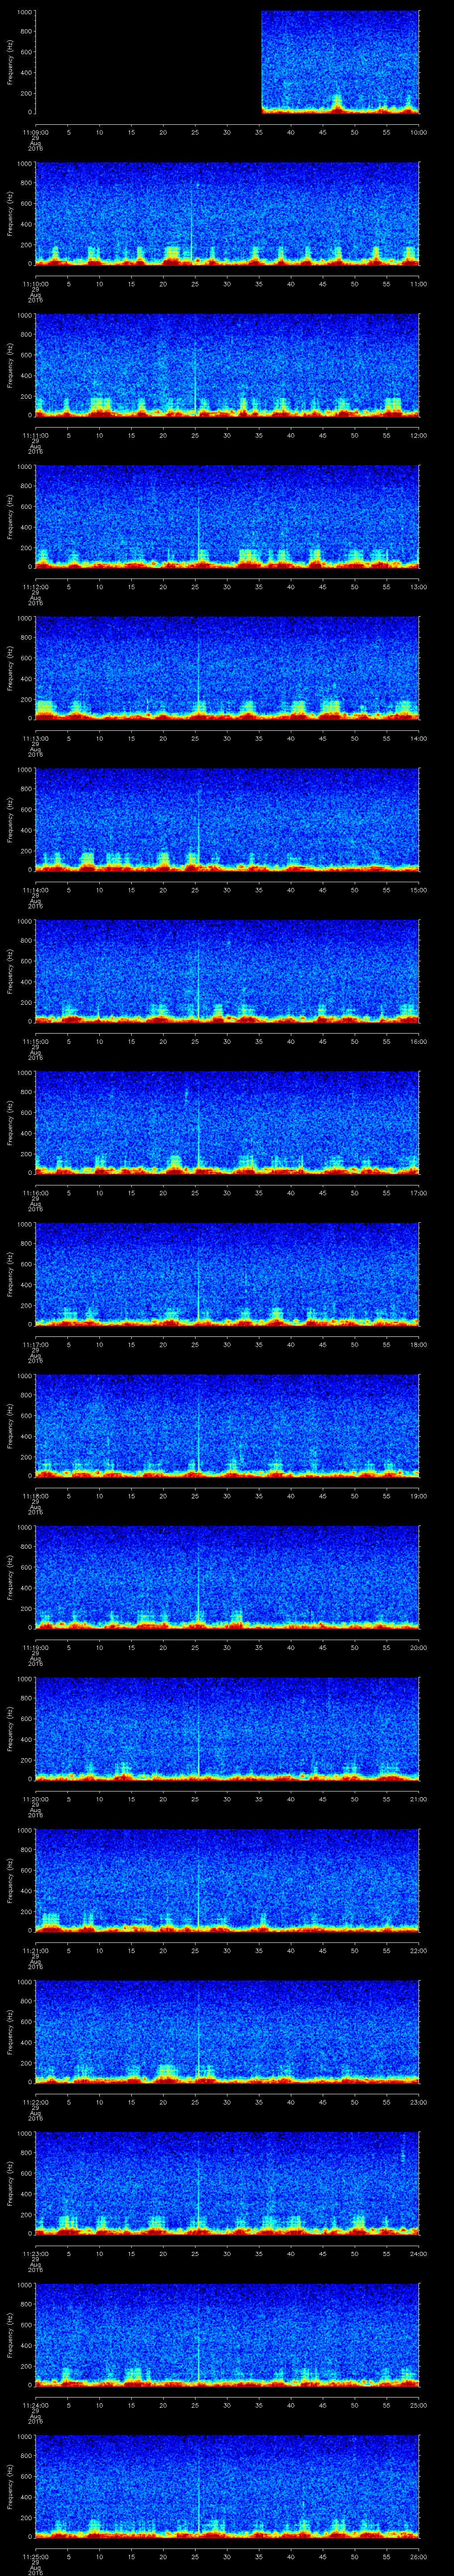Click the 11:20:00 time axis label
Screen dimensions: 454x2576
(35, 1798)
